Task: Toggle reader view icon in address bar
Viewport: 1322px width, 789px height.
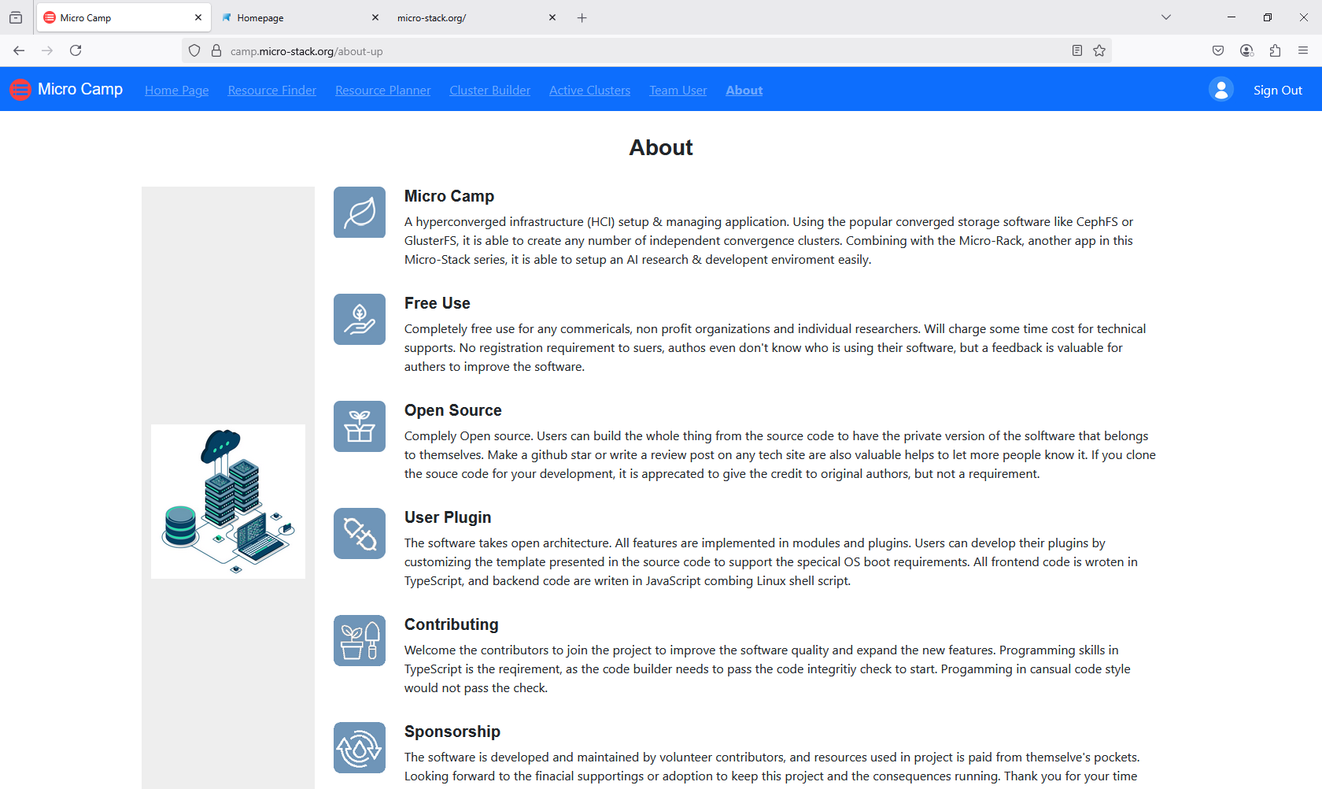Action: 1077,50
